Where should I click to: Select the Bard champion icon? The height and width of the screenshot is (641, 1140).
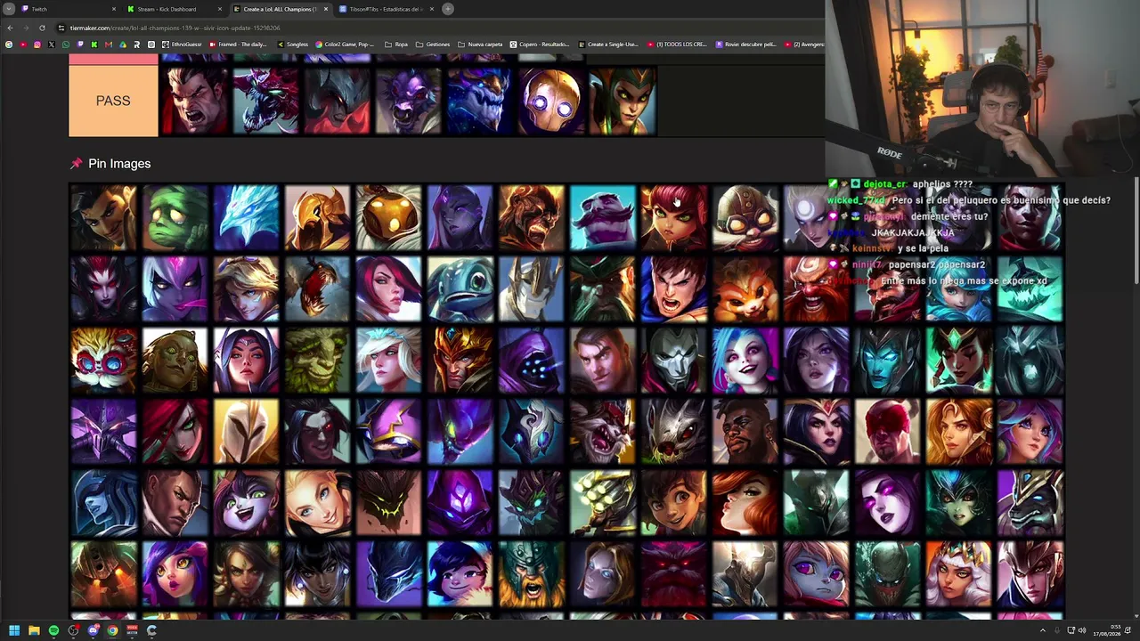tap(389, 217)
